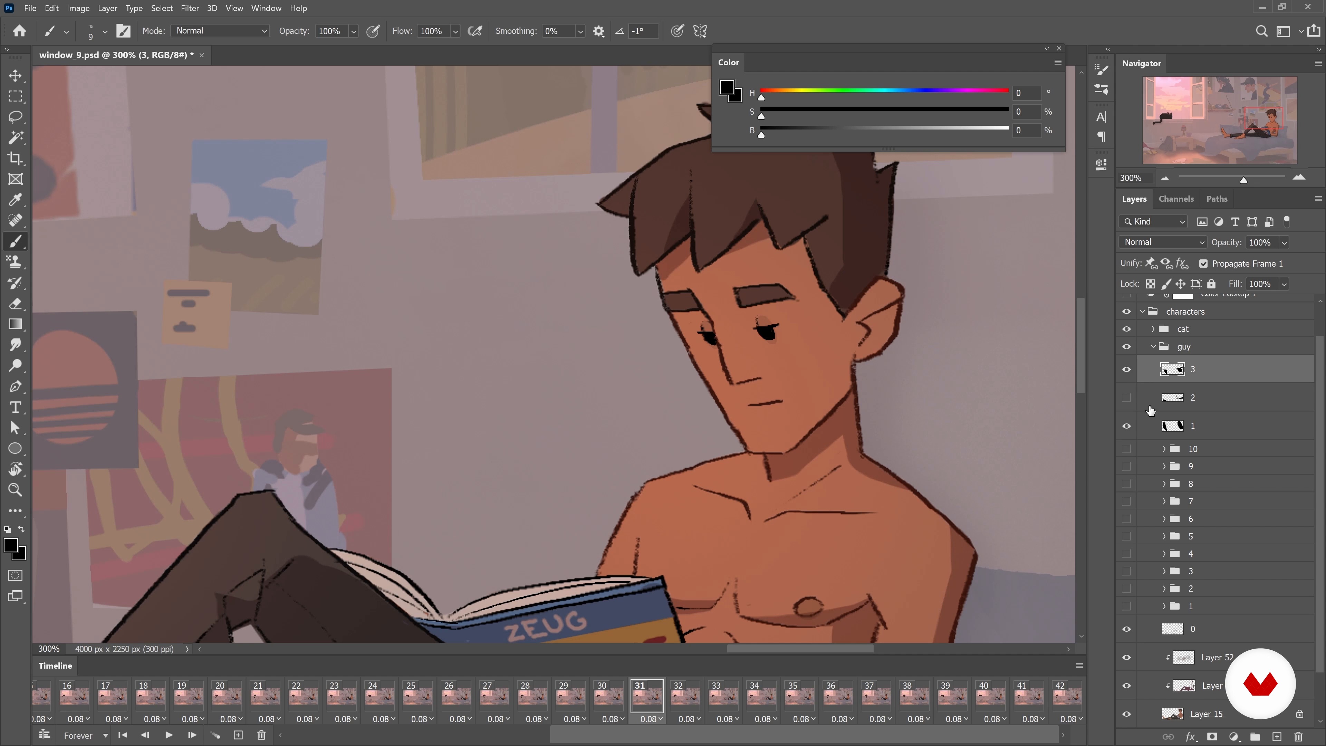Swap foreground and background colors
Viewport: 1326px width, 746px height.
(x=21, y=529)
